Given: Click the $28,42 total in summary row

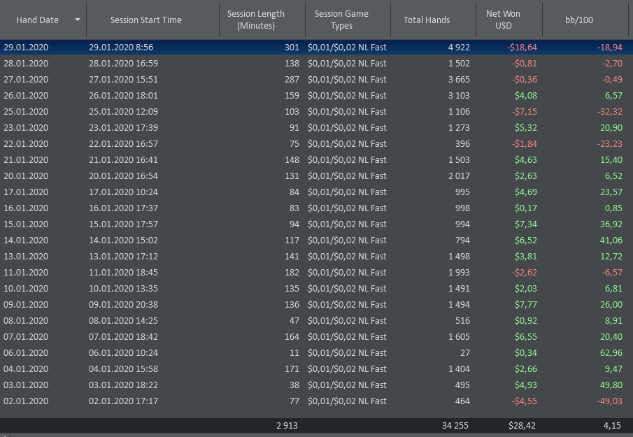Looking at the screenshot, I should coord(522,426).
